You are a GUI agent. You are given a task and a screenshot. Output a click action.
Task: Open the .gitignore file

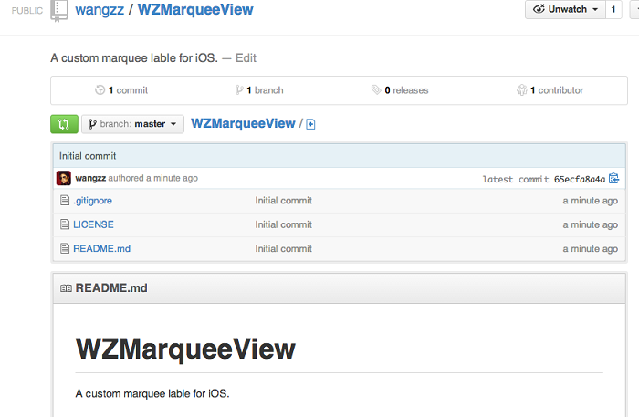(92, 201)
